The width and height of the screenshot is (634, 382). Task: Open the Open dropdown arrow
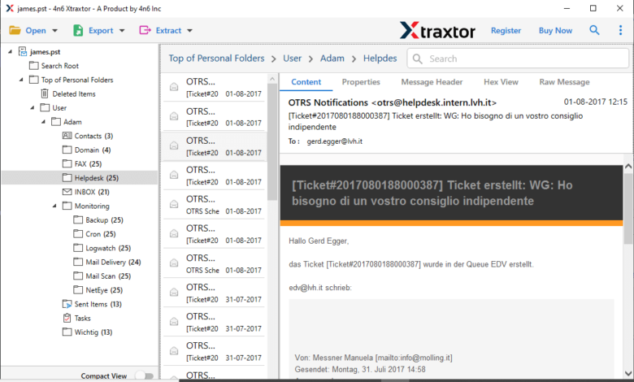coord(55,31)
